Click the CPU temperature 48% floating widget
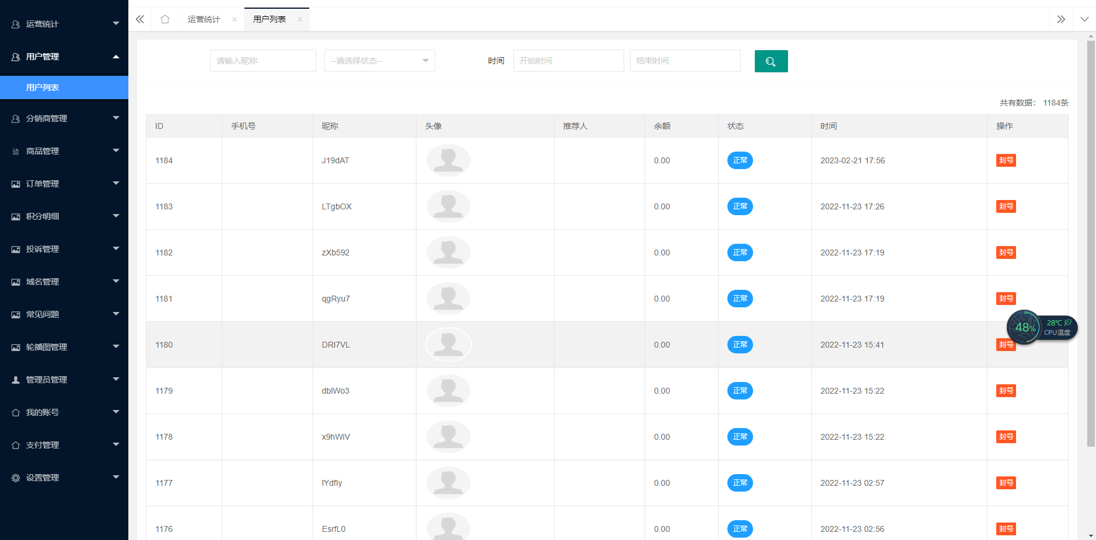Image resolution: width=1096 pixels, height=540 pixels. [x=1042, y=327]
